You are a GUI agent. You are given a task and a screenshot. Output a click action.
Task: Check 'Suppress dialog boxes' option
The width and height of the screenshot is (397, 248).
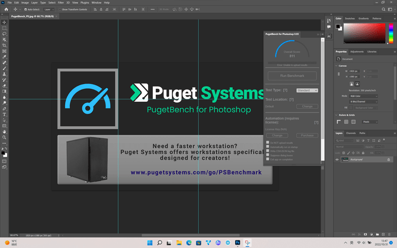268,155
